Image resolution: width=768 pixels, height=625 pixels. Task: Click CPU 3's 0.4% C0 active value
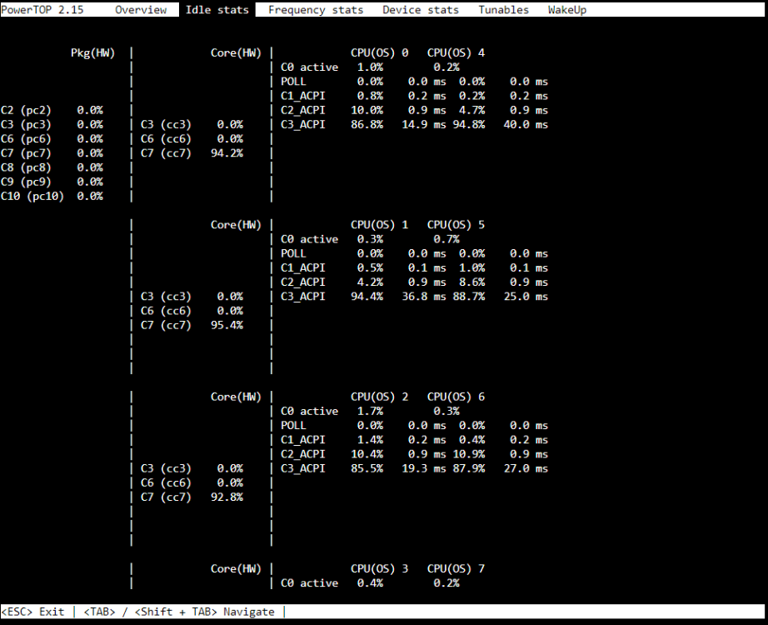coord(370,583)
